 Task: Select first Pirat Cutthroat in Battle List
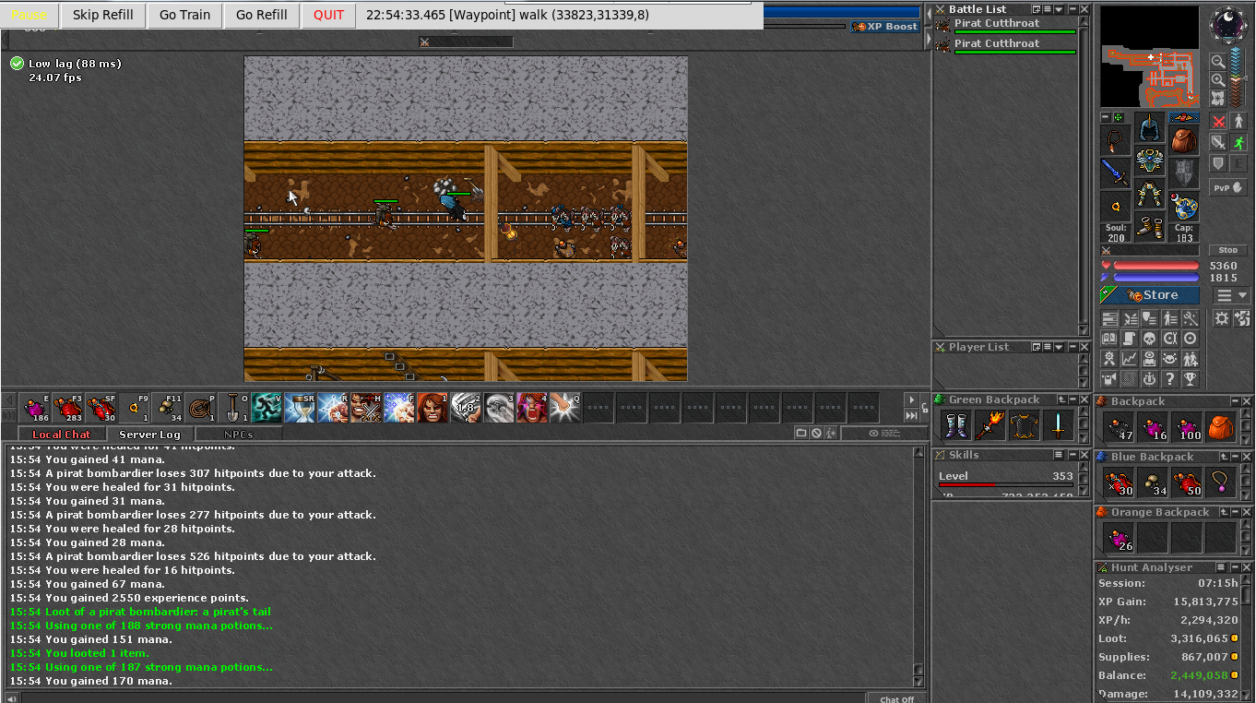(1005, 26)
